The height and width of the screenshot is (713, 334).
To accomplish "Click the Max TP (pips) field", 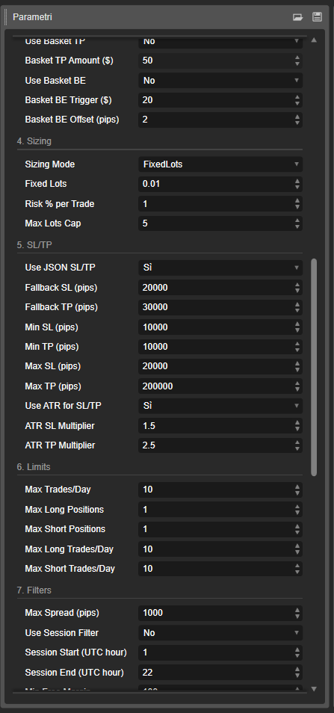I will coord(220,386).
